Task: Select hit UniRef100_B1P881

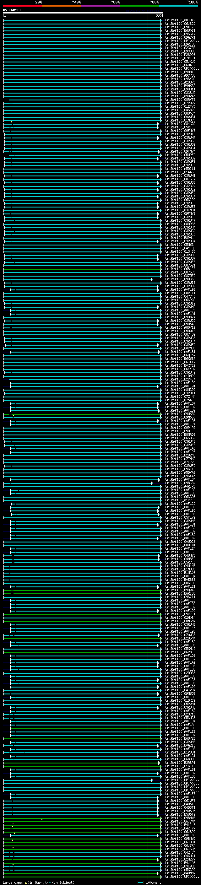Action: (180, 752)
